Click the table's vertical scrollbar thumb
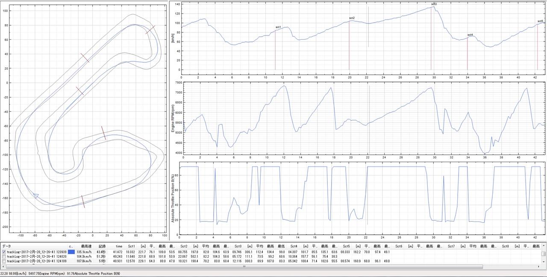The image size is (547, 277). tap(544, 254)
